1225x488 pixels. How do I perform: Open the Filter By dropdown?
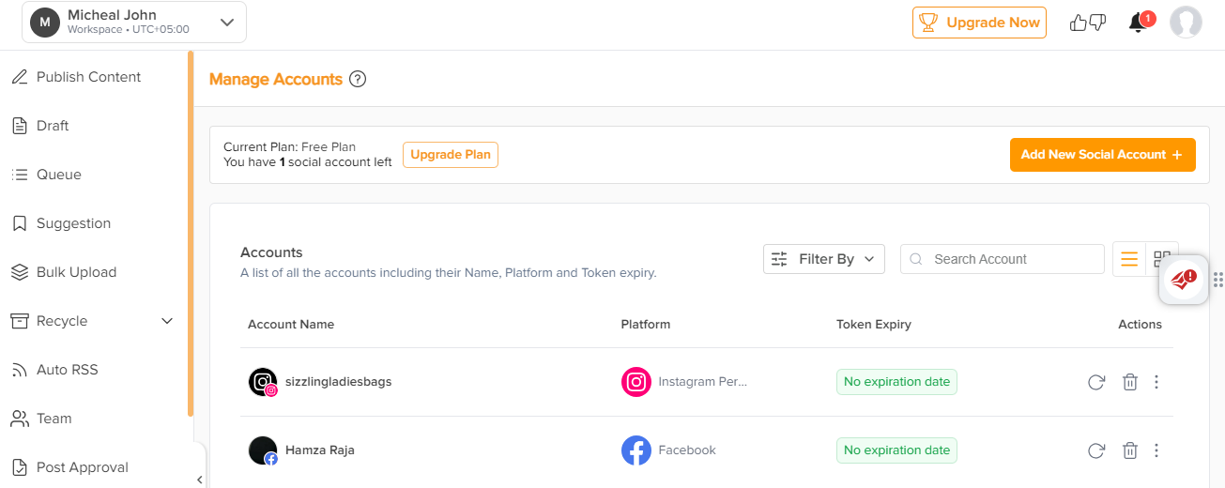tap(823, 259)
